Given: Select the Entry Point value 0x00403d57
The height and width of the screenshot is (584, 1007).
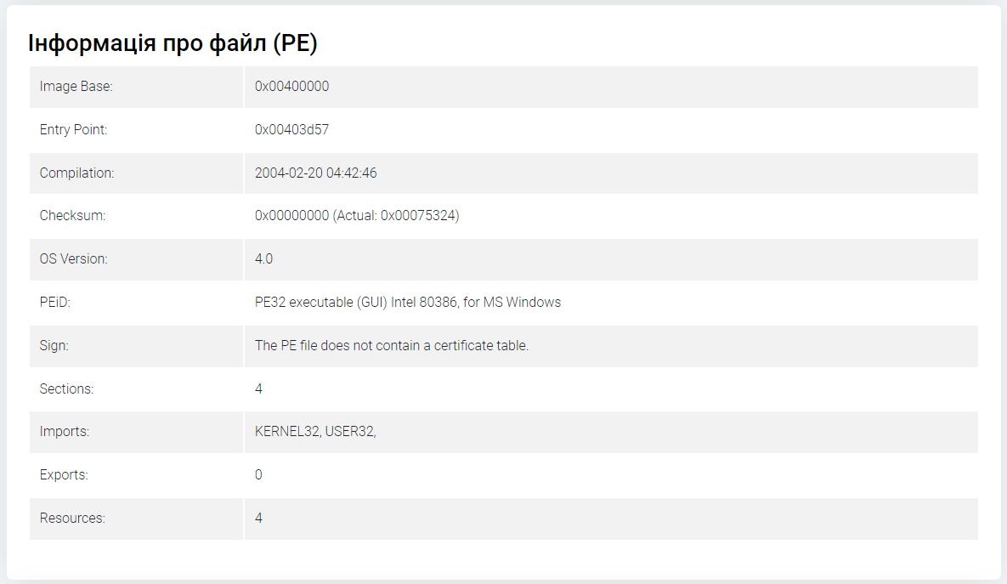Looking at the screenshot, I should pyautogui.click(x=291, y=129).
